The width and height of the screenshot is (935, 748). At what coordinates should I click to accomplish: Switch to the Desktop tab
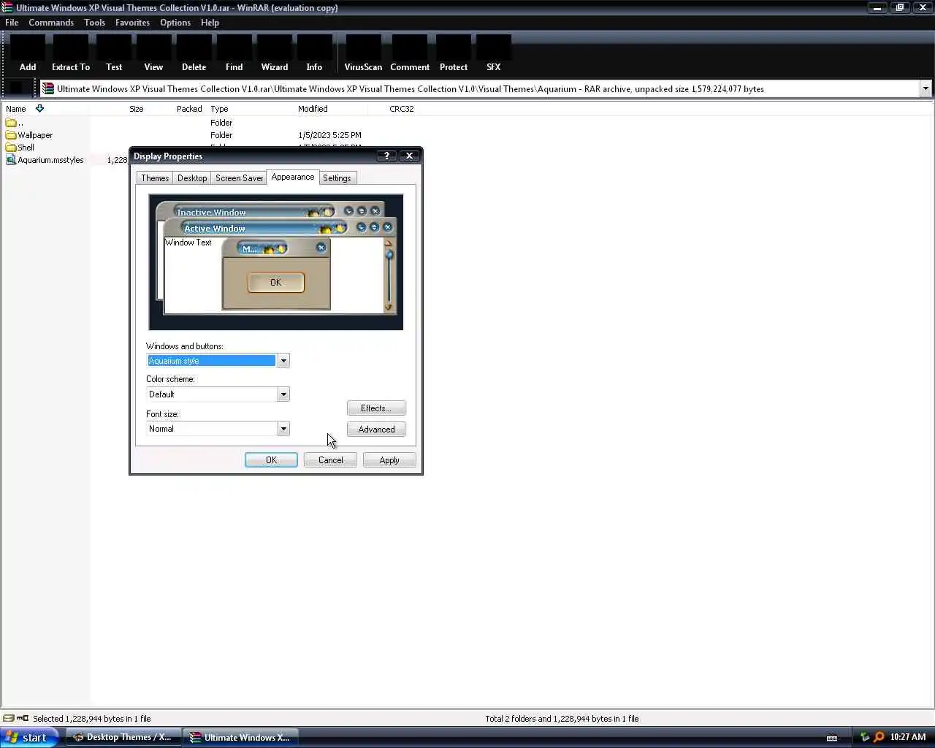tap(192, 178)
